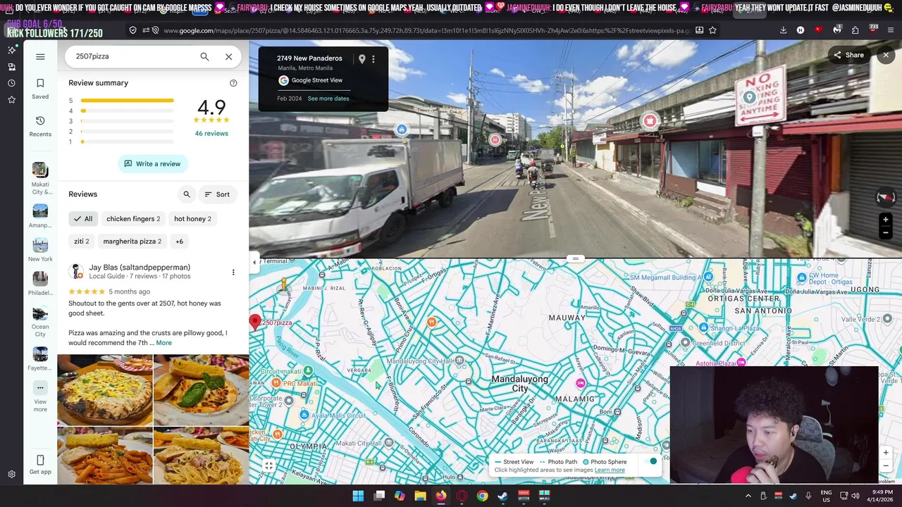Viewport: 902px width, 507px height.
Task: Clear the 2507pizza search text
Action: 228,56
